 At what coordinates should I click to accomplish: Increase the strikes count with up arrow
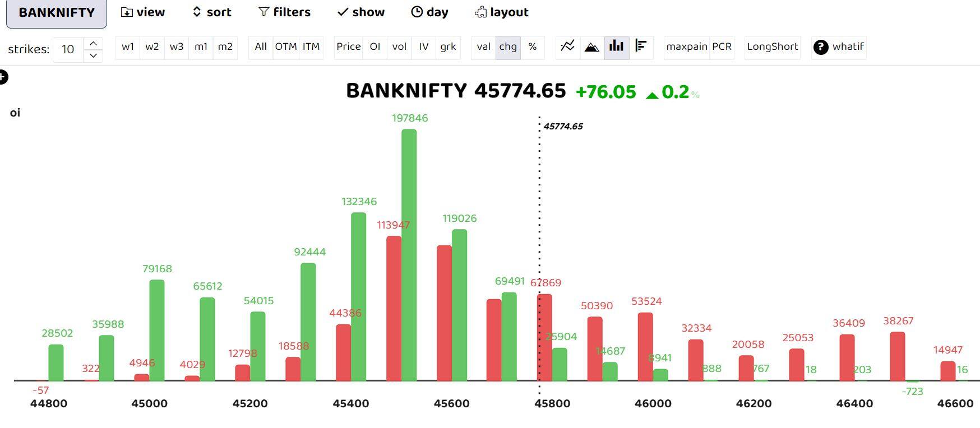click(93, 43)
